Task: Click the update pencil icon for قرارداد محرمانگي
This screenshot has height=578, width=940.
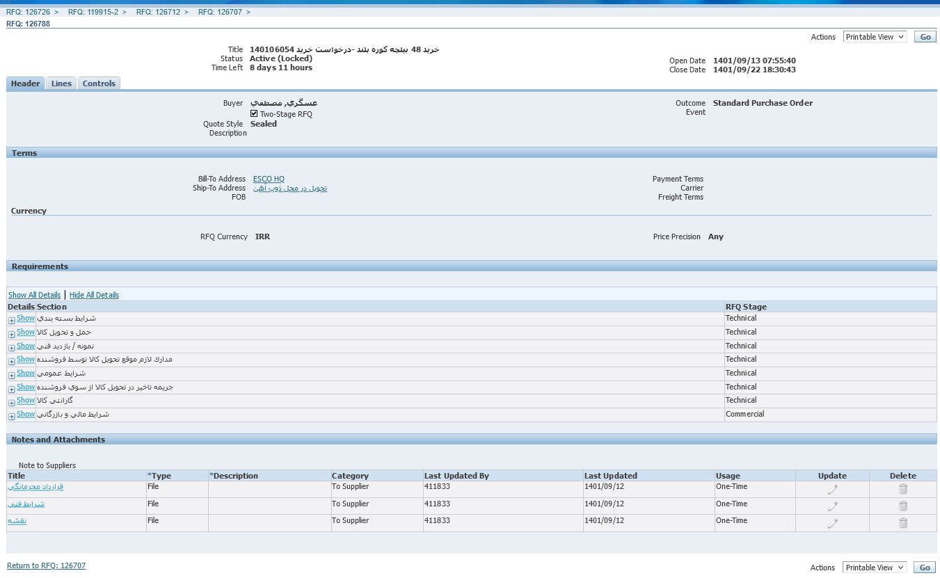Action: point(832,489)
